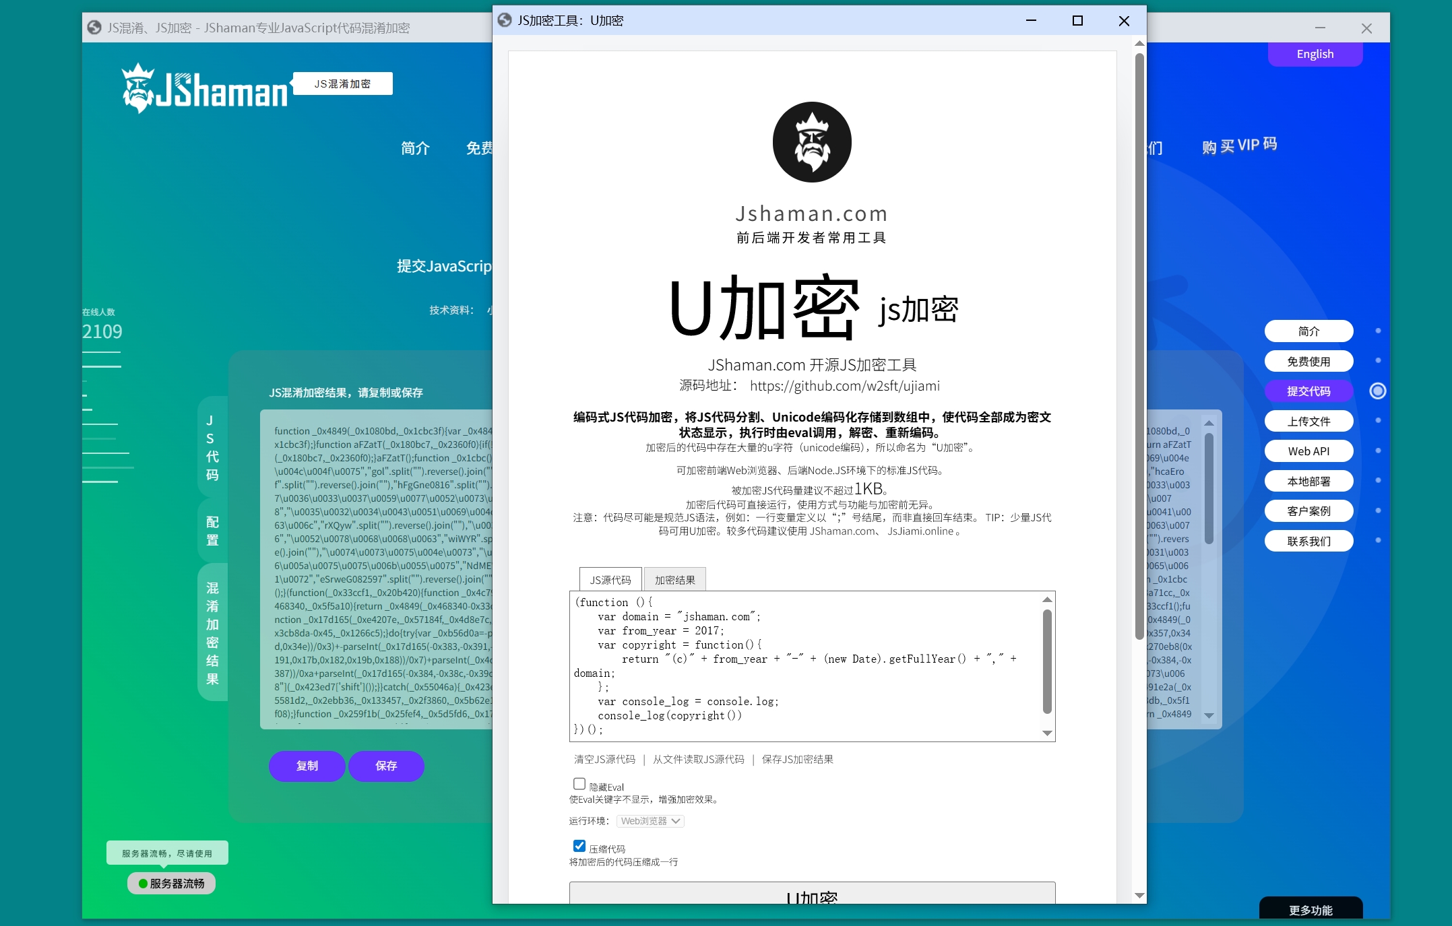Select the dot beside 上传文件 navigation item
The image size is (1452, 926).
pyautogui.click(x=1378, y=420)
